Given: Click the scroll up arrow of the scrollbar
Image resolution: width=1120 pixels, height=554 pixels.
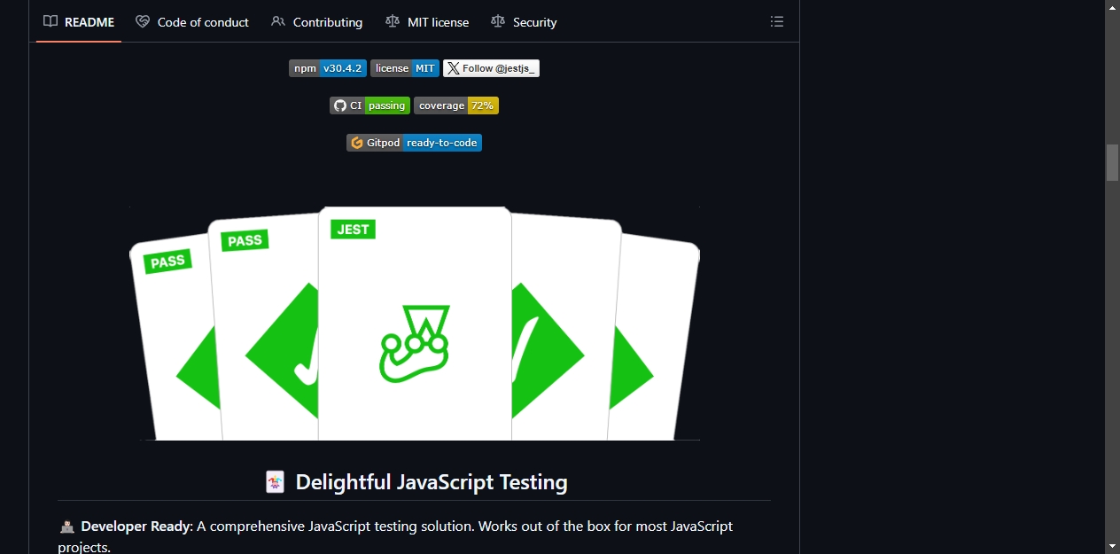Looking at the screenshot, I should tap(1112, 7).
